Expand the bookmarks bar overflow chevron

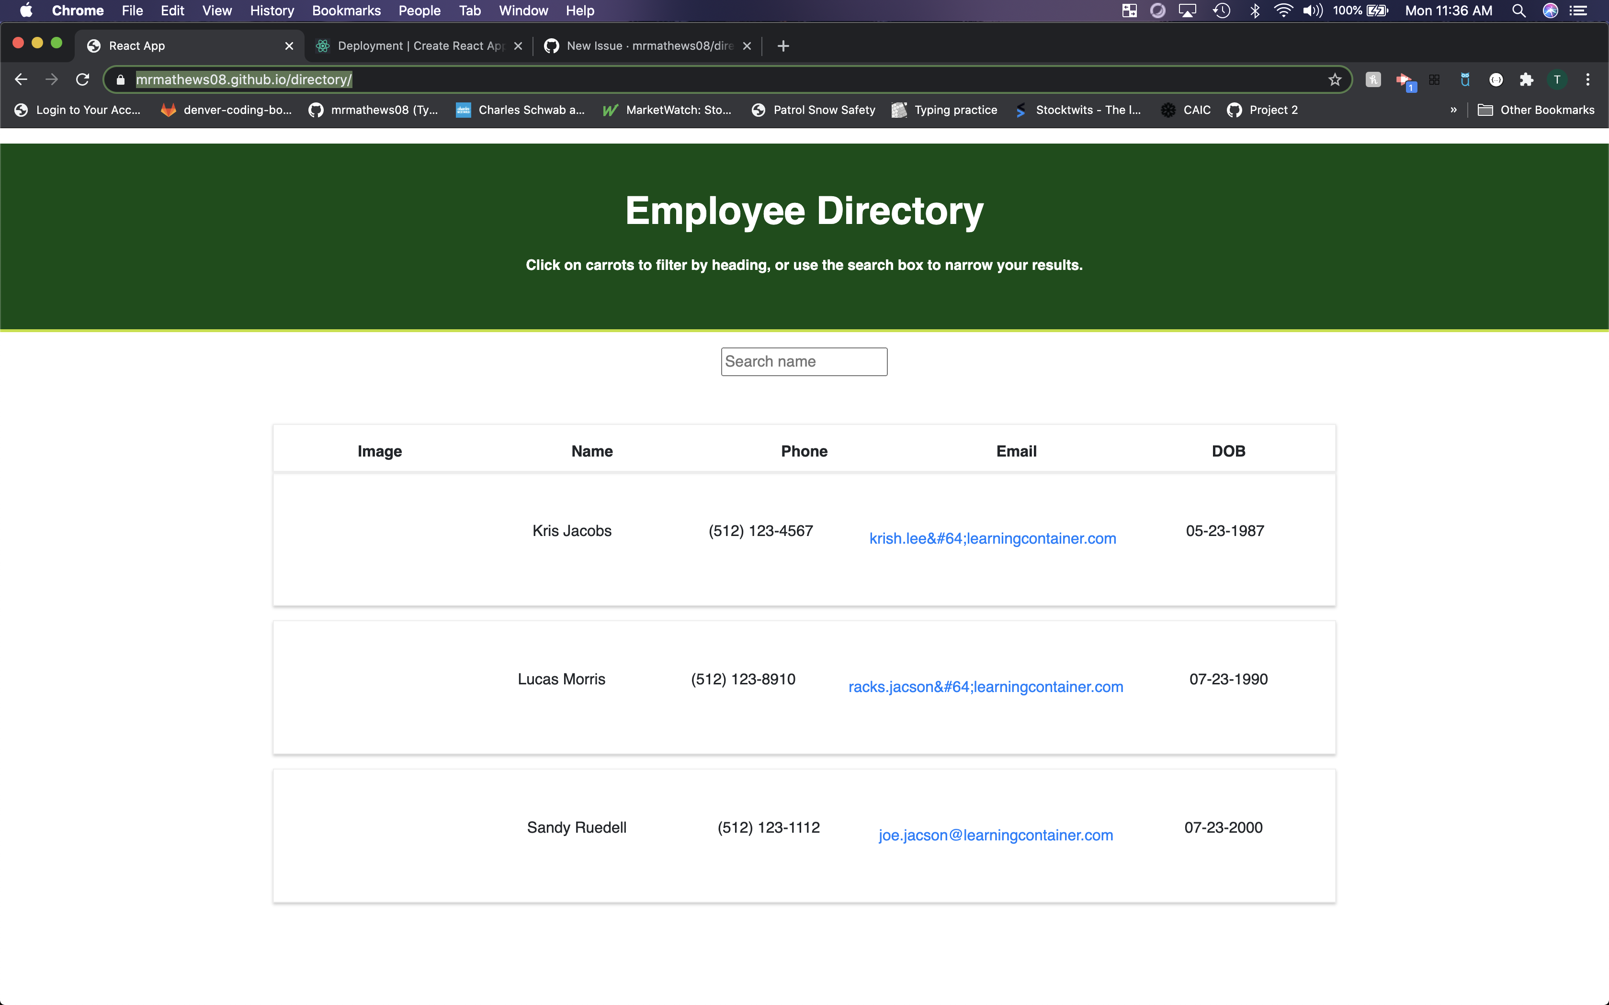1453,110
